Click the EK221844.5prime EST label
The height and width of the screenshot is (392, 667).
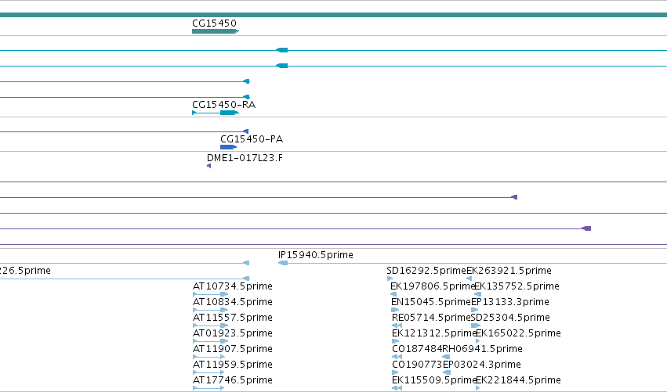518,380
